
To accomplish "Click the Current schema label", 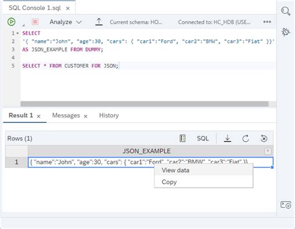I will tap(136, 22).
